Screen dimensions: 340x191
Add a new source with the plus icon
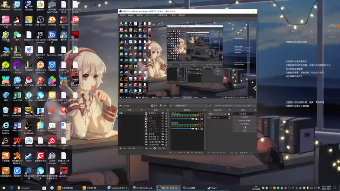click(x=146, y=148)
